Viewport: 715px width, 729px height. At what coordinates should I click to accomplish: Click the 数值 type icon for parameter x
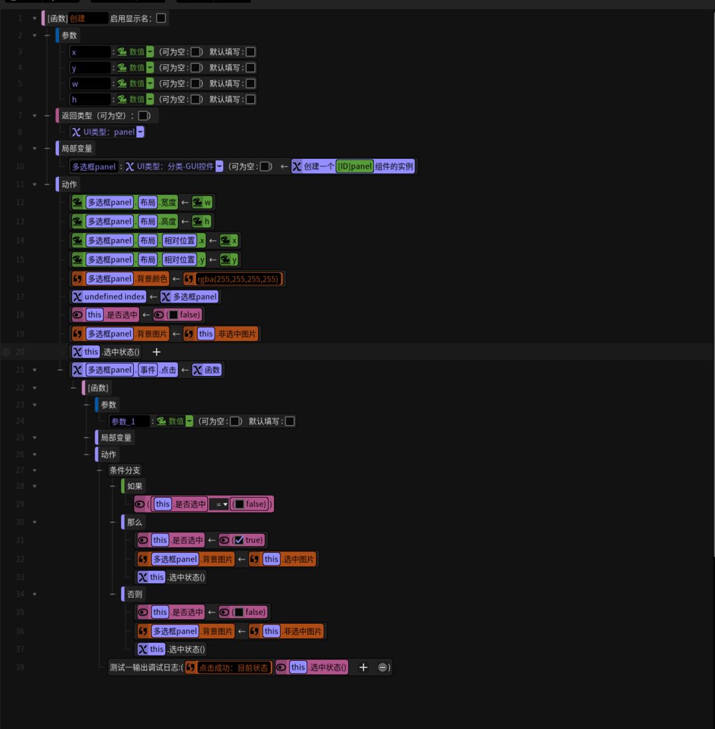(122, 52)
